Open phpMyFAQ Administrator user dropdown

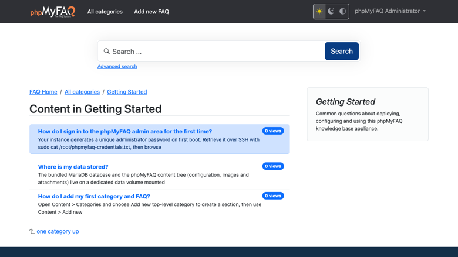click(x=390, y=11)
